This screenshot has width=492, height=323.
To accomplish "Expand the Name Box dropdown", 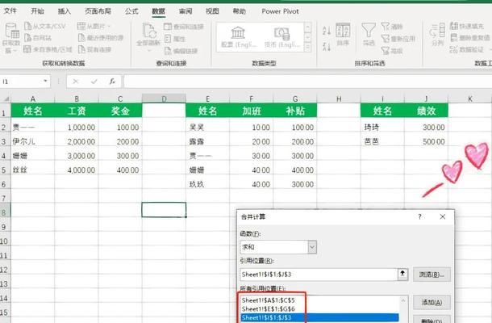I will pos(45,82).
